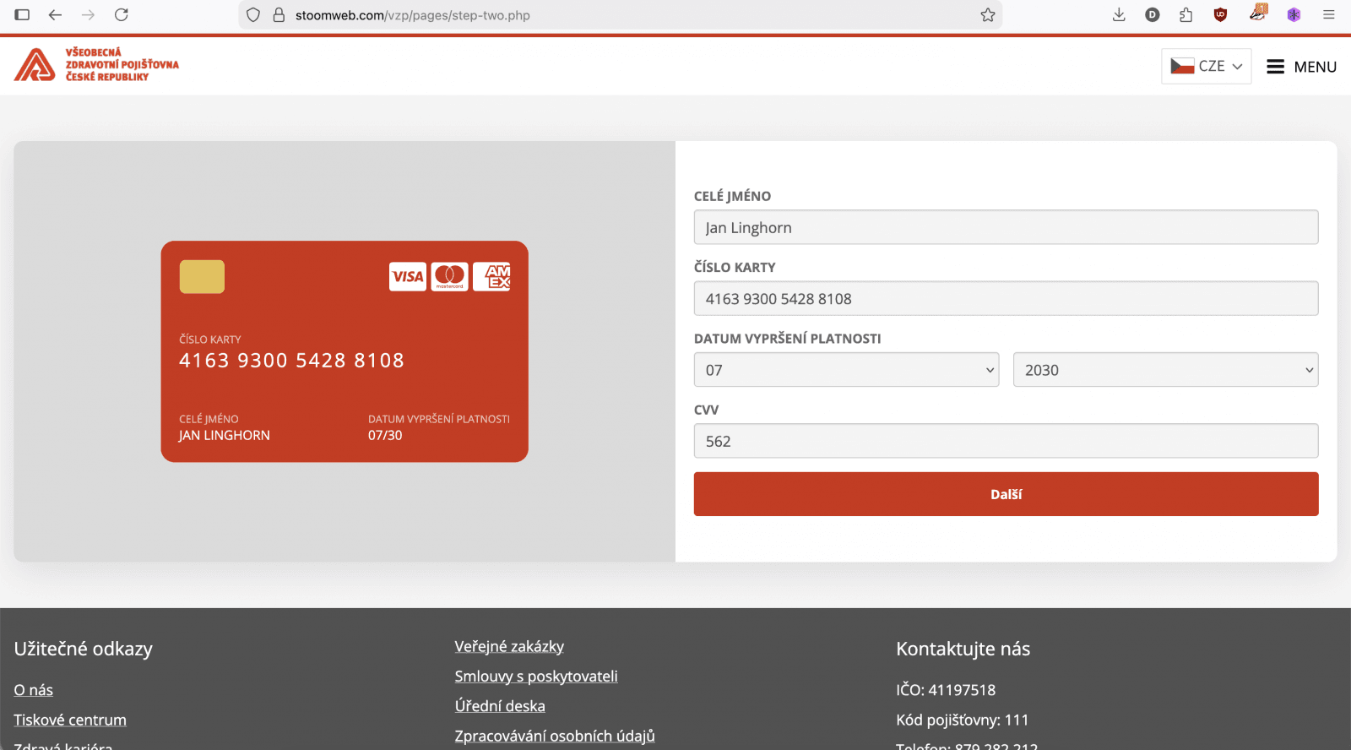The image size is (1351, 750).
Task: Open the Veřejné zakázky link
Action: [509, 646]
